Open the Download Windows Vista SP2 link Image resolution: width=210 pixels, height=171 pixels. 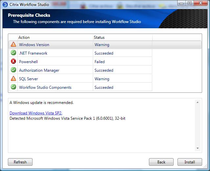pyautogui.click(x=36, y=113)
